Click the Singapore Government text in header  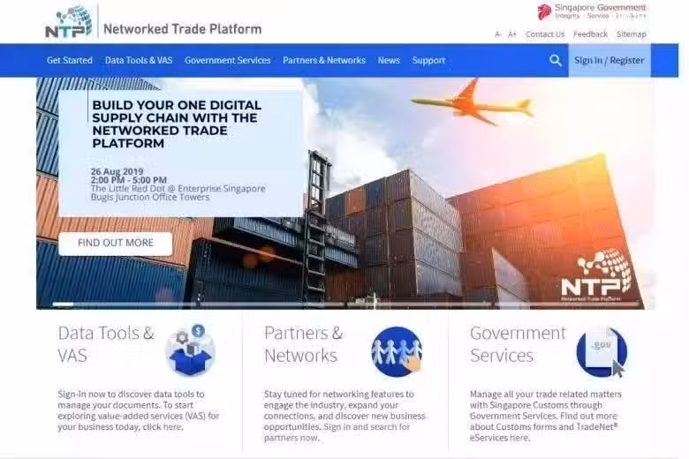601,7
